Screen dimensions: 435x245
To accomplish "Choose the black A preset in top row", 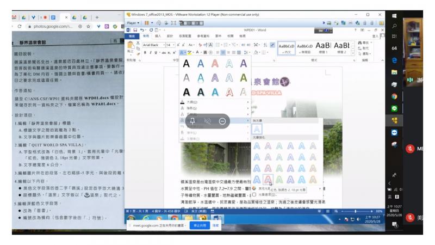I will pyautogui.click(x=187, y=64).
